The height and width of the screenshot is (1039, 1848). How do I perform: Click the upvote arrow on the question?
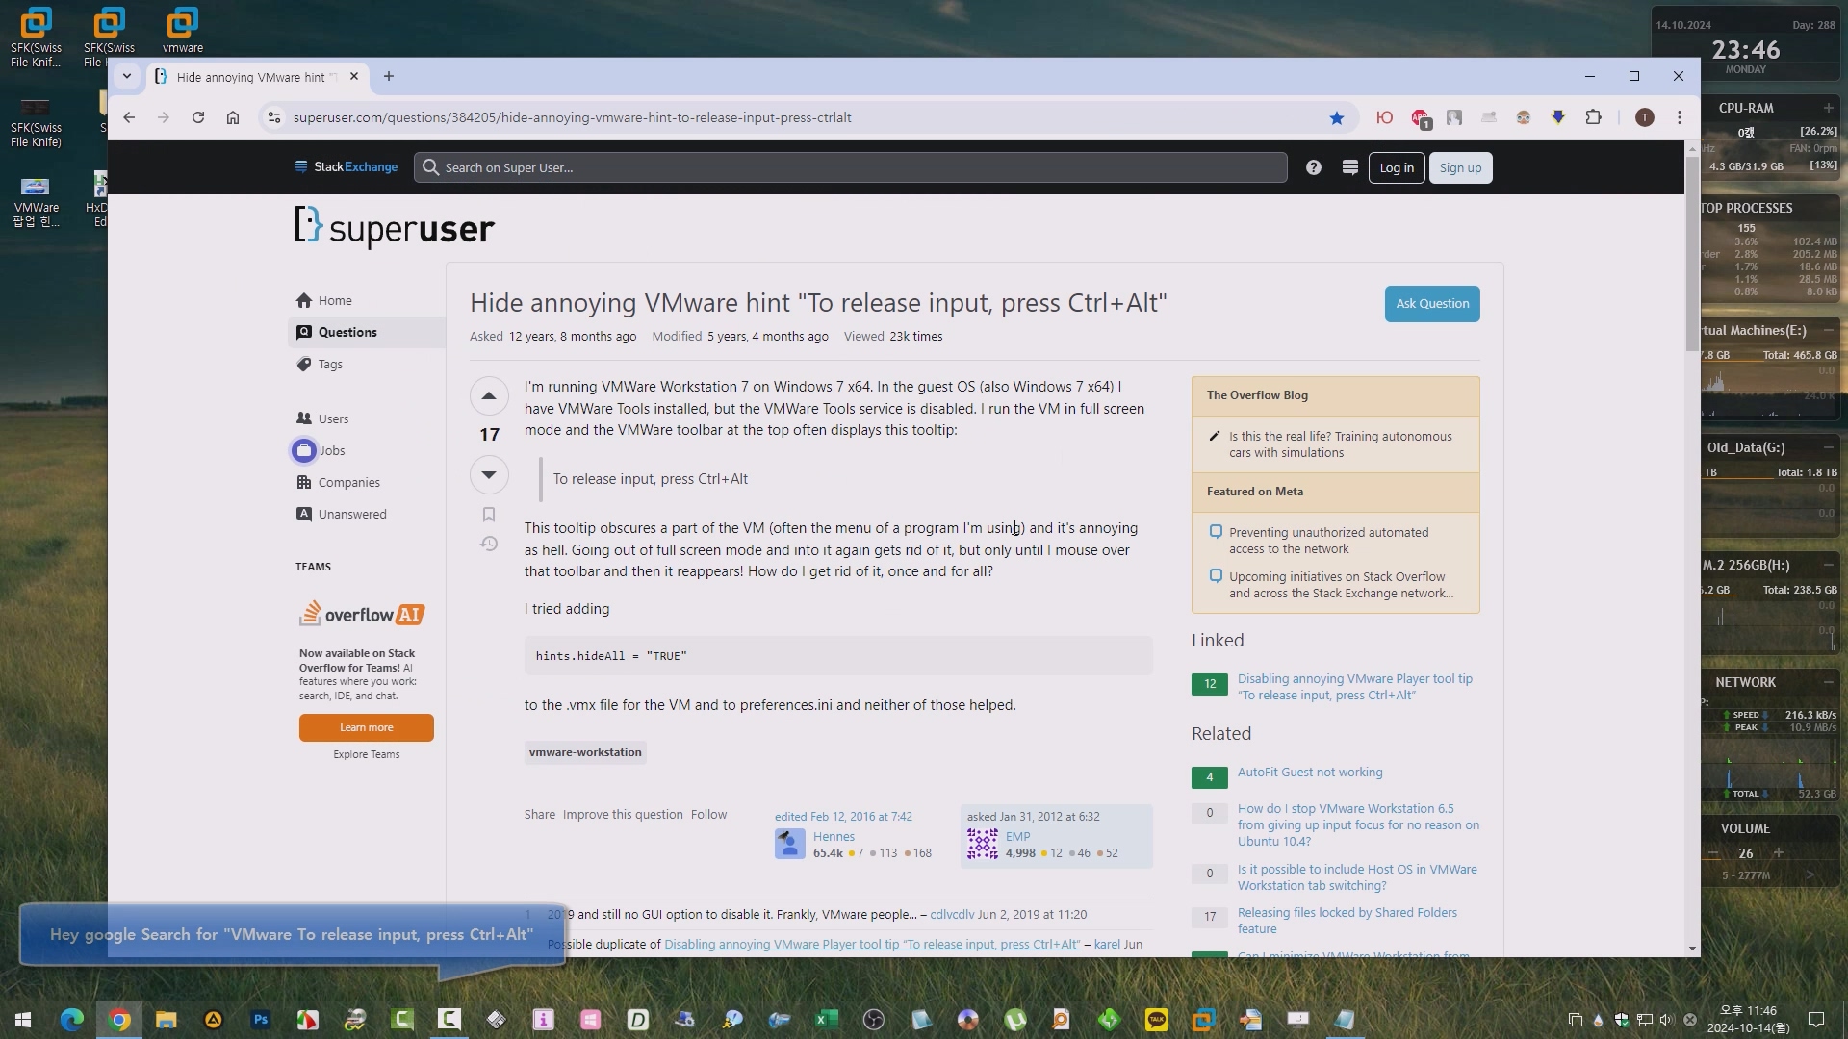(489, 395)
